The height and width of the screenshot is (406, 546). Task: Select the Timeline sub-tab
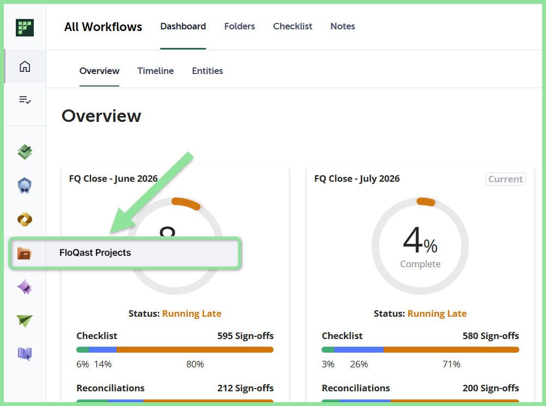155,71
